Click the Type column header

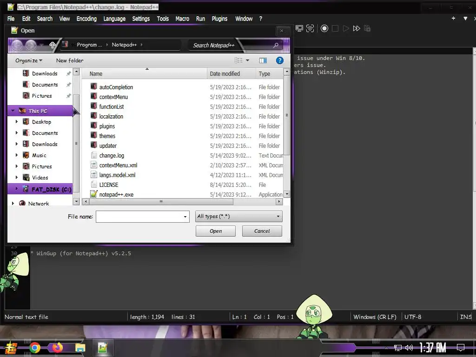click(269, 74)
